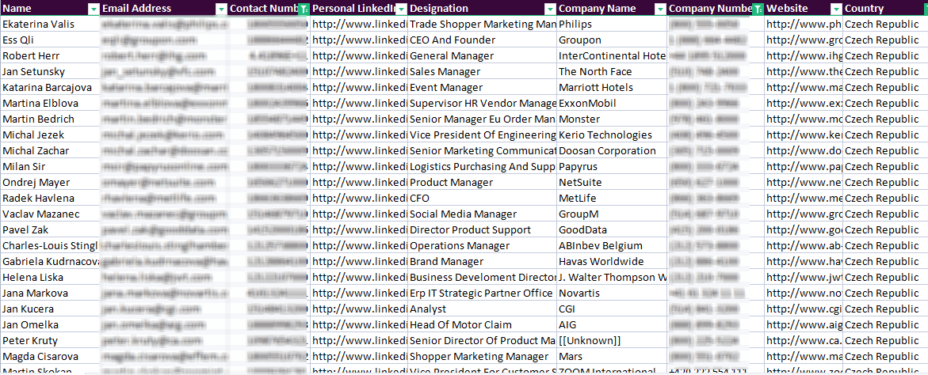Select the Social Media Manager cell
This screenshot has height=375, width=928.
click(483, 214)
